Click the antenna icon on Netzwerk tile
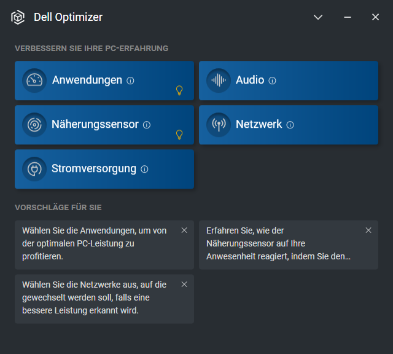 click(x=219, y=125)
